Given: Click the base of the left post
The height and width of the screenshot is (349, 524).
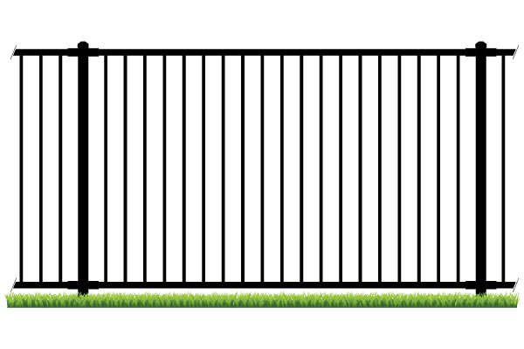Looking at the screenshot, I should click(83, 288).
